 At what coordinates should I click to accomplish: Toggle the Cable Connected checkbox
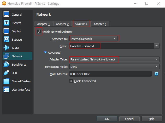(x=71, y=81)
